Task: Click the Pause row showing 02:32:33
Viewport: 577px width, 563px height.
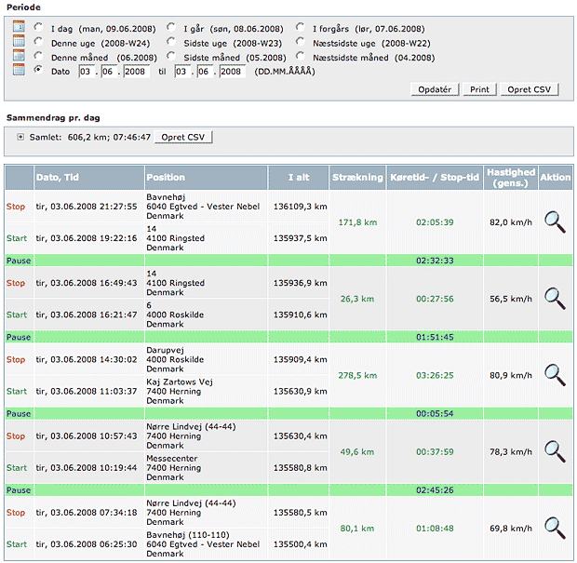Action: [288, 261]
